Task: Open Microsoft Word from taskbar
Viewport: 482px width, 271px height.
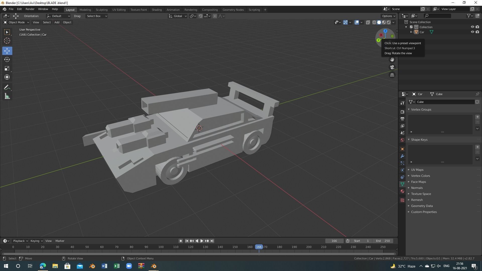Action: pos(104,266)
